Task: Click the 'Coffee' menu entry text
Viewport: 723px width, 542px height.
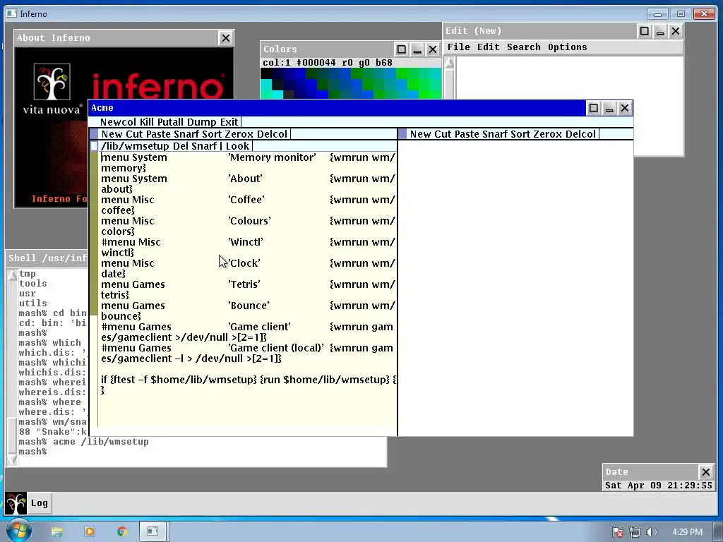Action: point(246,200)
